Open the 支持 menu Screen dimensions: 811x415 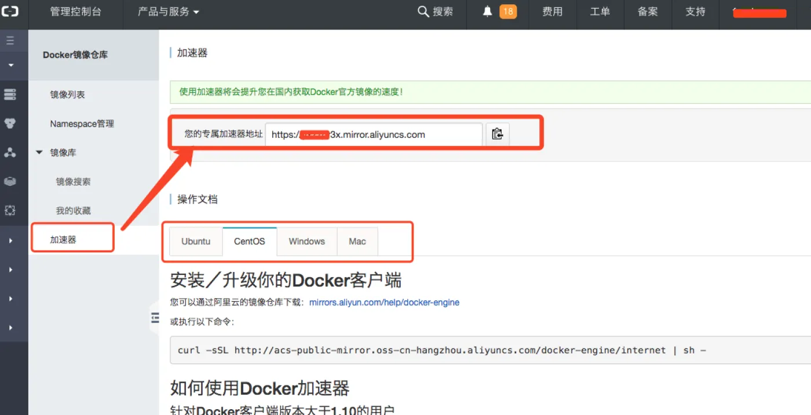point(695,12)
